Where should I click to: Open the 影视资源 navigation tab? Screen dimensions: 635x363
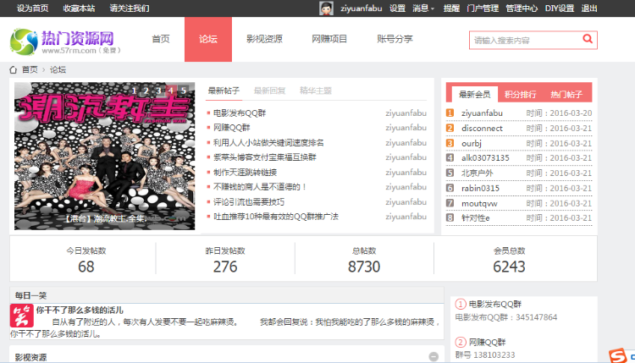point(264,39)
